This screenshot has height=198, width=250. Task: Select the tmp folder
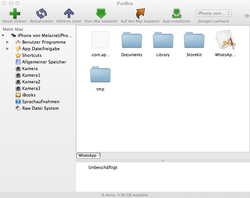100,74
